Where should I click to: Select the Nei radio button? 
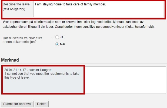tap(57, 44)
